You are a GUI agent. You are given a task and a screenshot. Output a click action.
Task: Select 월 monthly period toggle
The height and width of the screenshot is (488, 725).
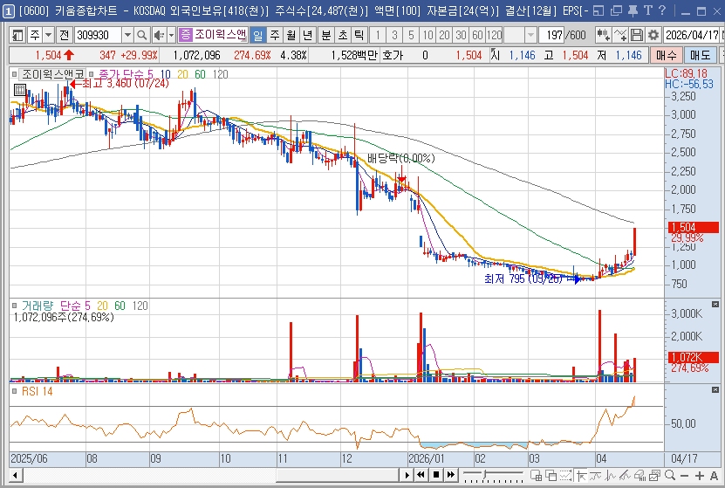click(x=291, y=35)
